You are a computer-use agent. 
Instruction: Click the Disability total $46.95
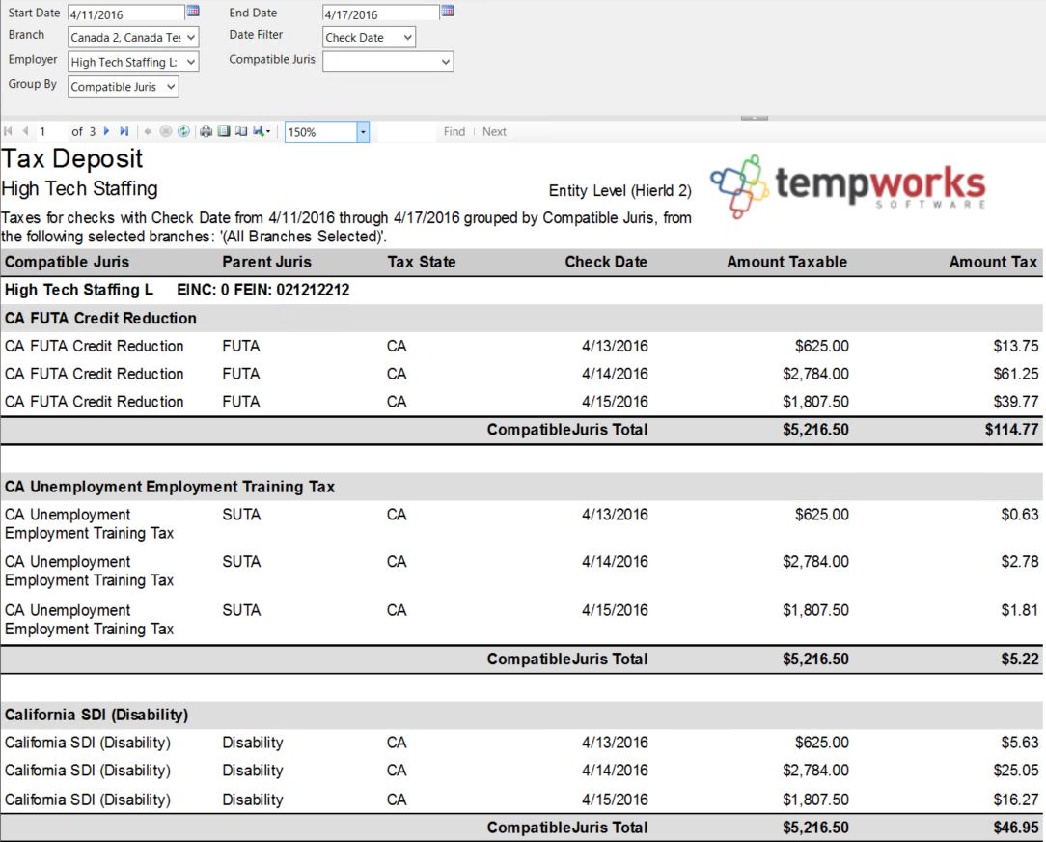(1016, 828)
